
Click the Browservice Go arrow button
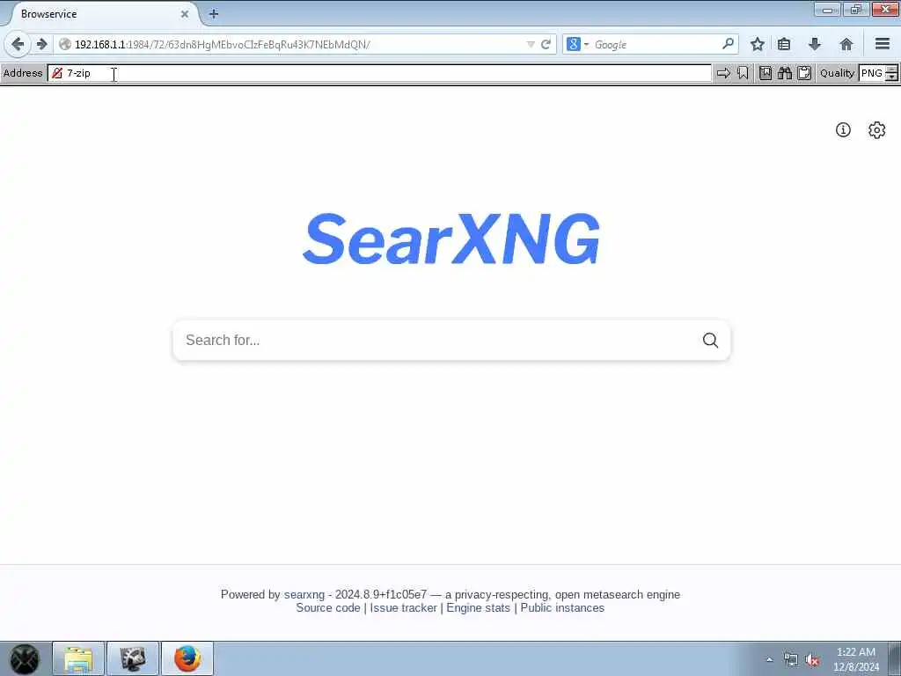[723, 73]
